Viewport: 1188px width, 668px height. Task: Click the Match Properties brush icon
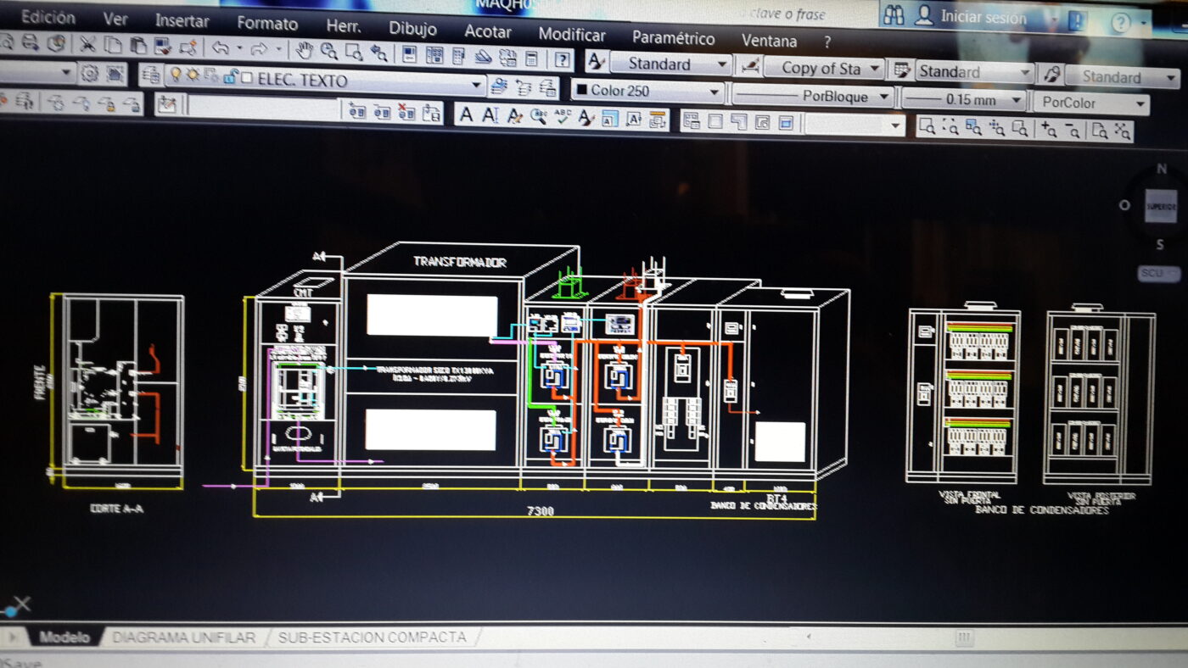(188, 47)
